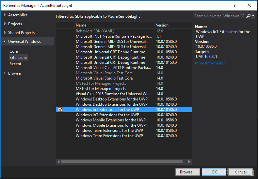Click the highlighted Windows IoT Extensions name
The height and width of the screenshot is (179, 258).
point(107,110)
